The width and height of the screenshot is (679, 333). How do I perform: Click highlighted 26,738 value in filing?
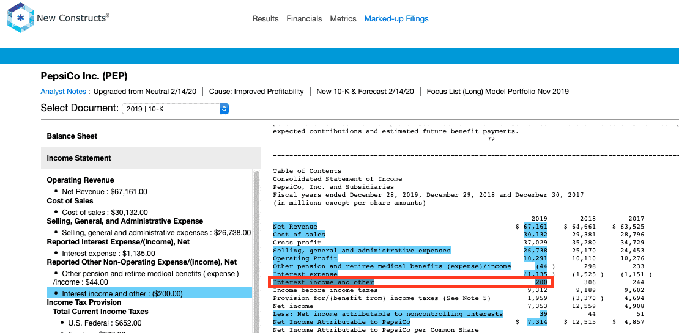coord(535,251)
